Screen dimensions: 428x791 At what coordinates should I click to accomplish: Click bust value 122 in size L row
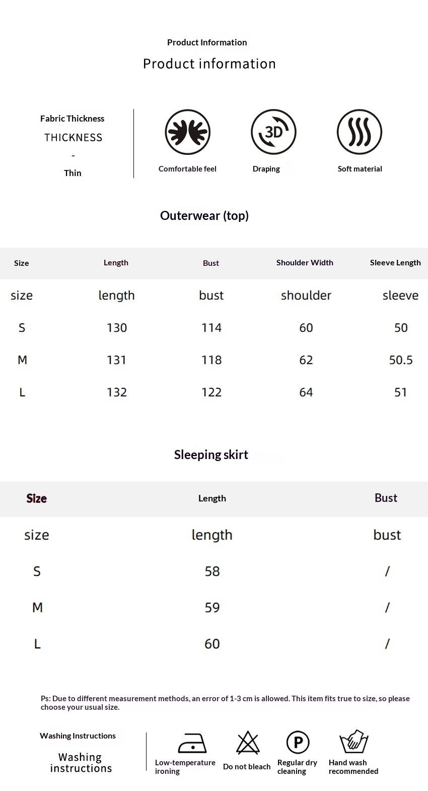coord(211,392)
